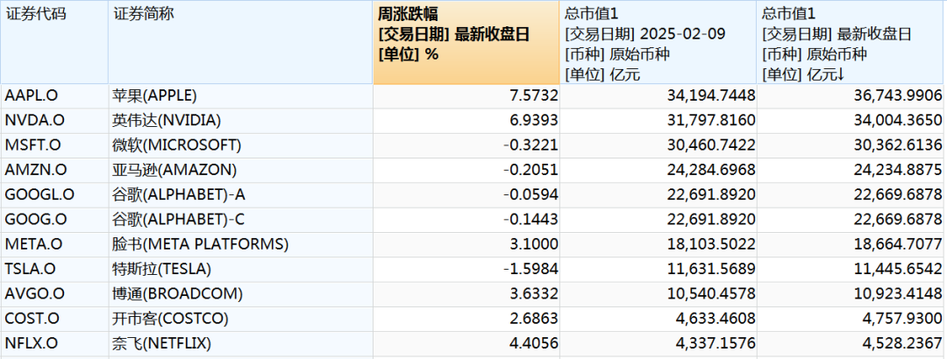This screenshot has width=947, height=359.
Task: Select Tesla weekly change -1.5984
Action: coord(530,269)
